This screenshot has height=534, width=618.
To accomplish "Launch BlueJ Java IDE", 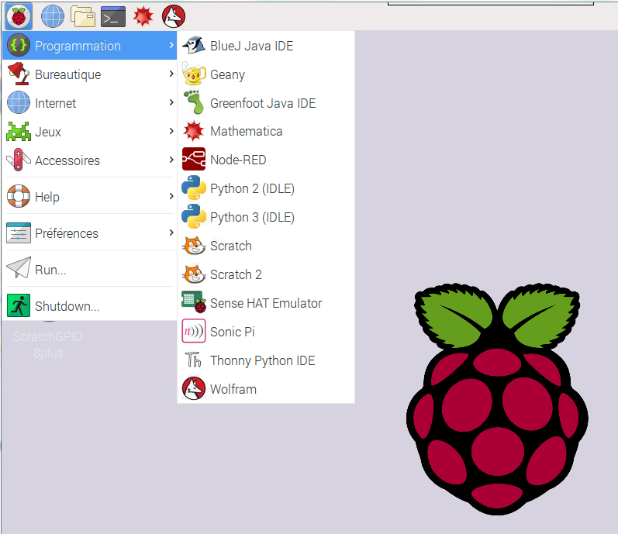I will [x=266, y=46].
